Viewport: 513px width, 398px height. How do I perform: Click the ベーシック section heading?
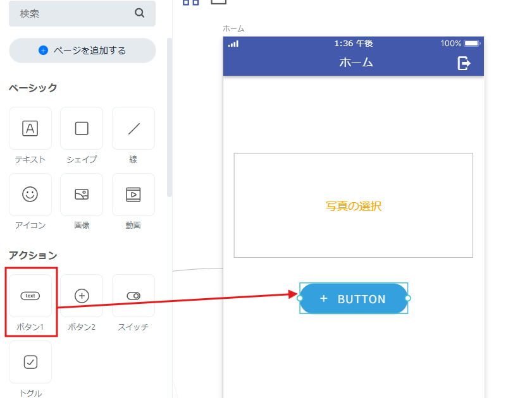coord(33,88)
